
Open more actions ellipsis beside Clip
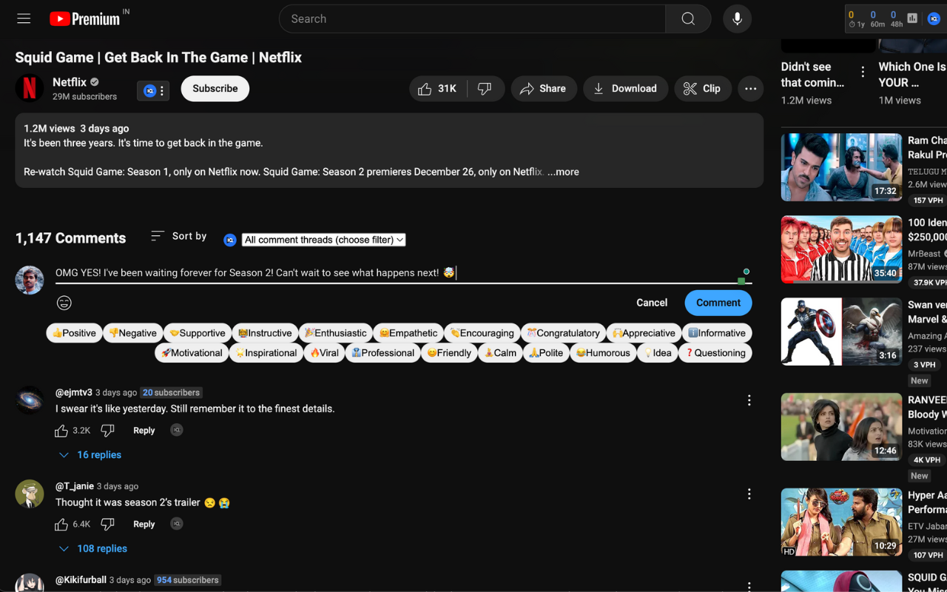[x=750, y=89]
